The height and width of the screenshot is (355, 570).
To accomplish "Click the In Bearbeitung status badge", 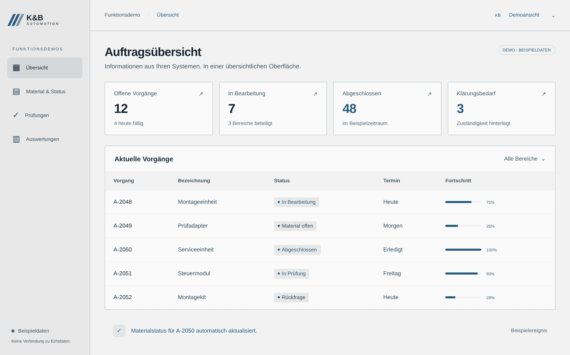I will tap(296, 202).
